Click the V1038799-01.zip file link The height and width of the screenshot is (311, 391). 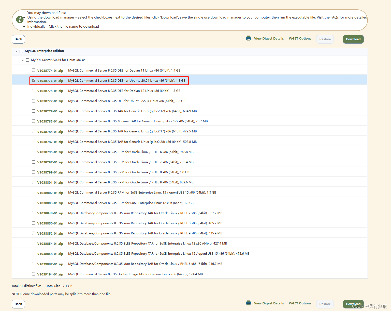50,172
